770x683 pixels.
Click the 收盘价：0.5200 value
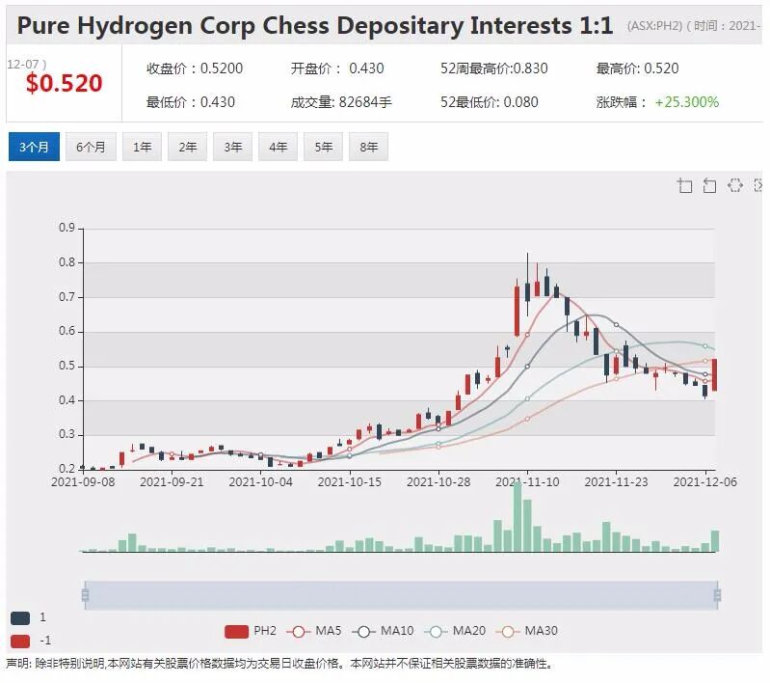[195, 68]
